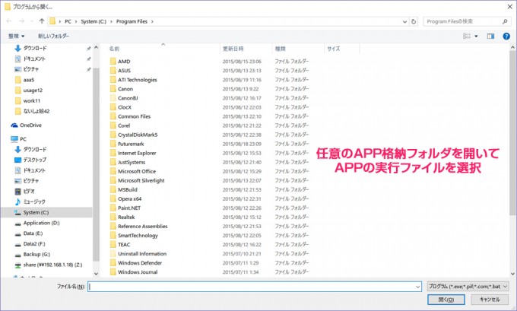The image size is (517, 311).
Task: Select the Internet Explorer folder
Action: [x=137, y=153]
